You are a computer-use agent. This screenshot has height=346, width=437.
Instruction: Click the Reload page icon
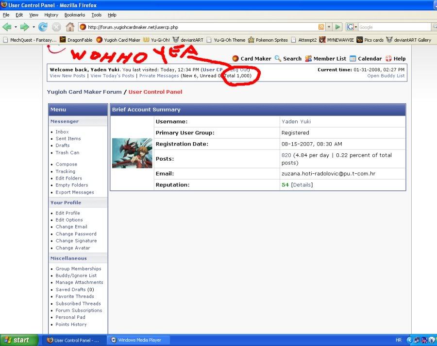click(x=43, y=27)
